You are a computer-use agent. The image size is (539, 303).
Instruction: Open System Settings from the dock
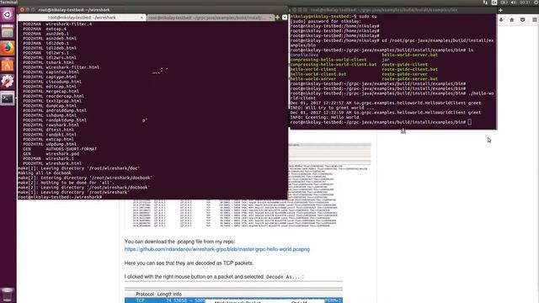pyautogui.click(x=8, y=82)
